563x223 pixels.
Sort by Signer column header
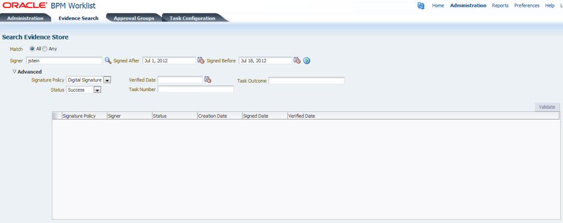coord(130,116)
